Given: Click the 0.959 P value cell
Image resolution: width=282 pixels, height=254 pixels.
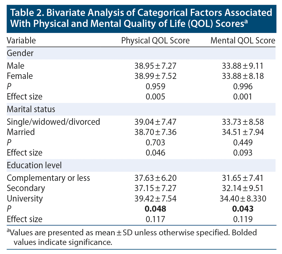Looking at the screenshot, I should [x=156, y=86].
